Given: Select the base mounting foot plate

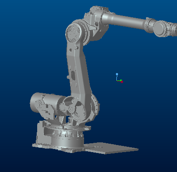Looking at the screenshot, I should point(59,148).
